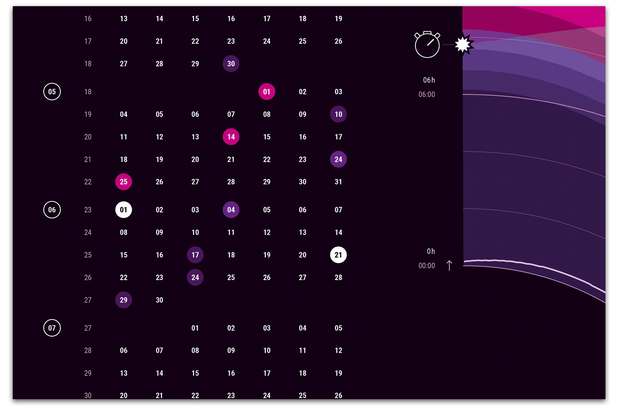Select purple highlighted April 30
Viewport: 619px width, 410px height.
(231, 64)
